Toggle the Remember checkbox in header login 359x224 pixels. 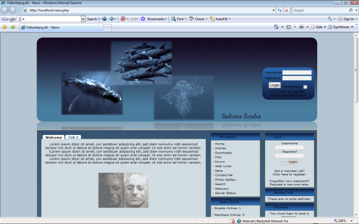point(305,87)
